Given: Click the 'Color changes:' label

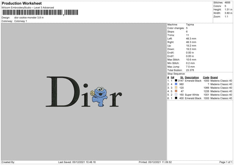Looking at the screenshot, I should [x=176, y=28].
